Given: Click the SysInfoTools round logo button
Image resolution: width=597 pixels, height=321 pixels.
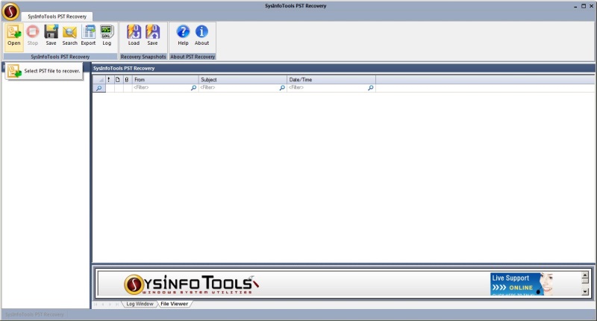Looking at the screenshot, I should (10, 10).
